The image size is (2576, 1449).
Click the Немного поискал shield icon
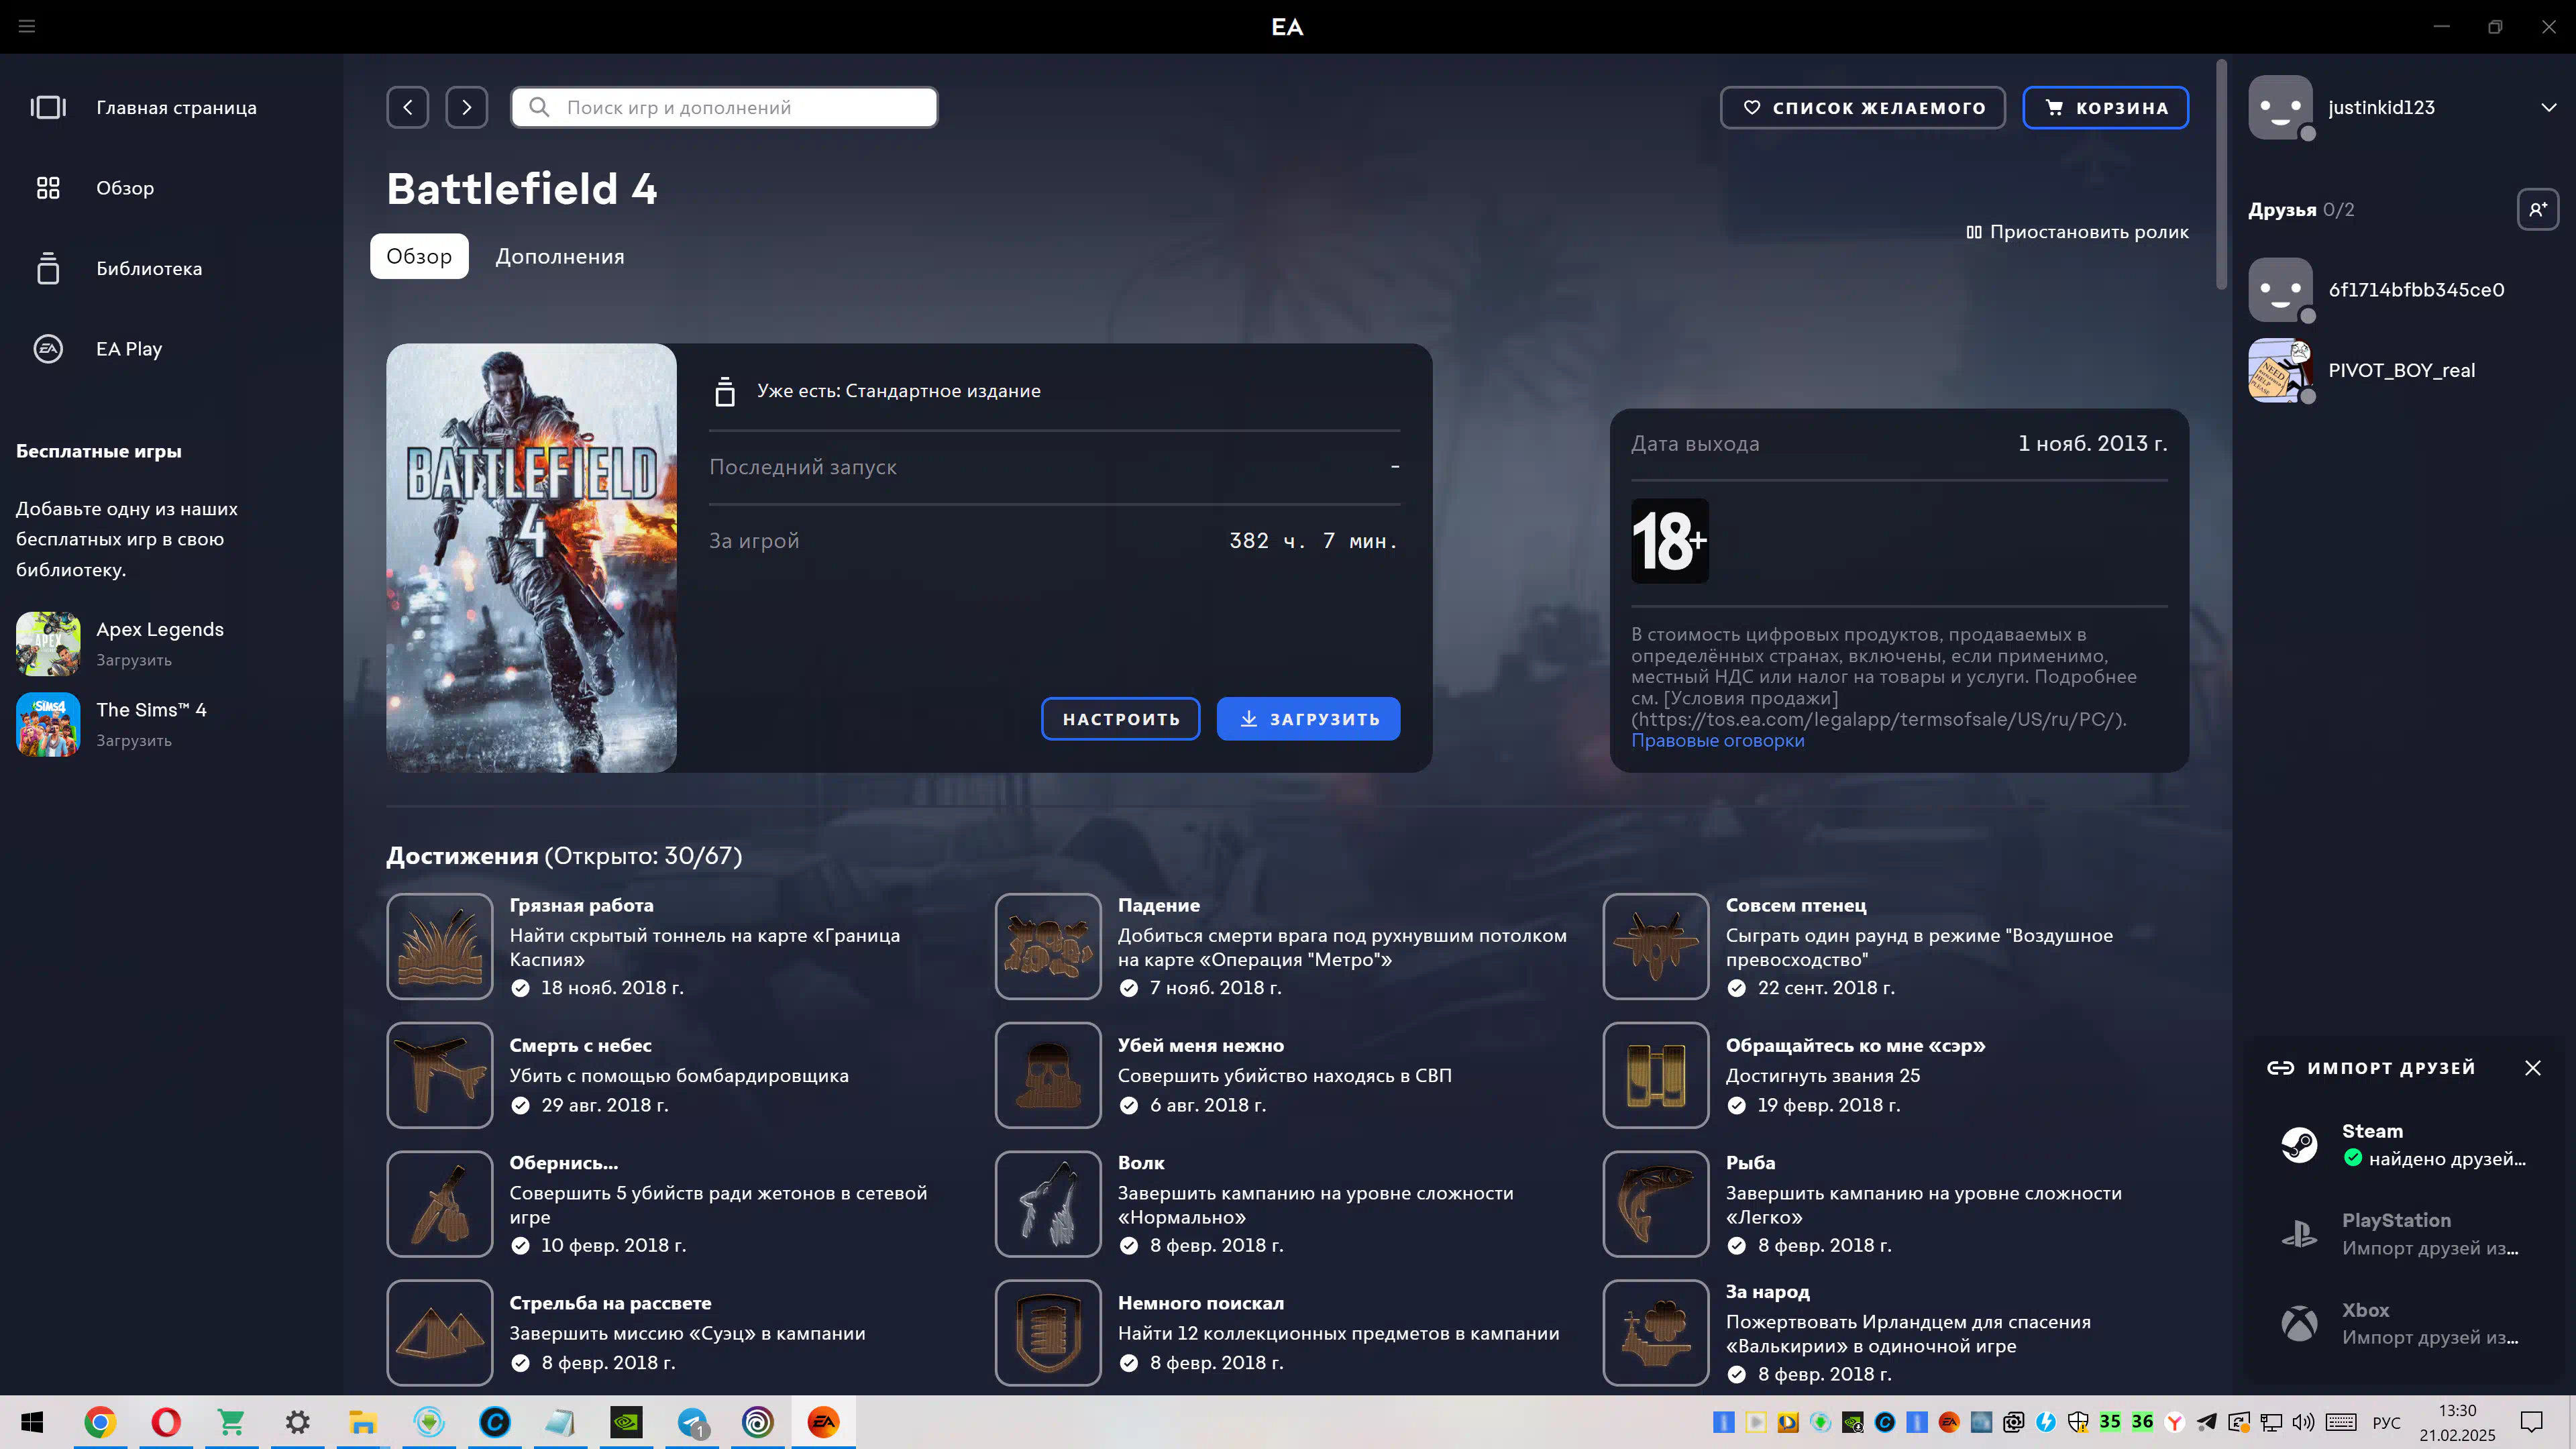(1048, 1333)
